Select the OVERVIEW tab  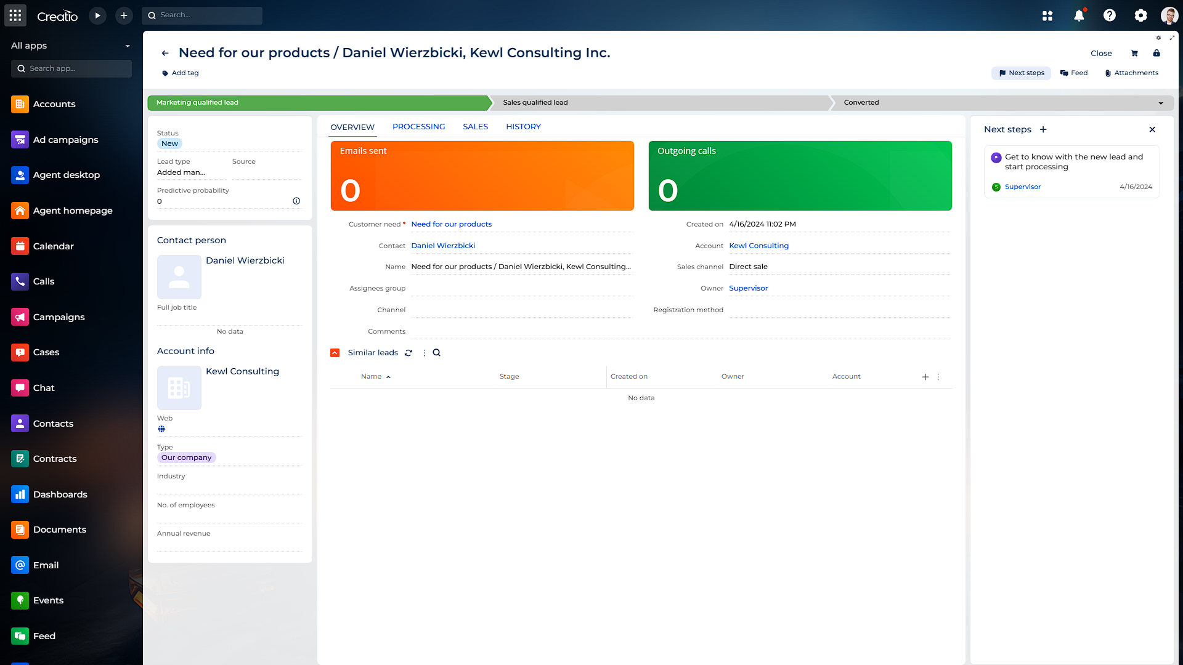tap(352, 127)
